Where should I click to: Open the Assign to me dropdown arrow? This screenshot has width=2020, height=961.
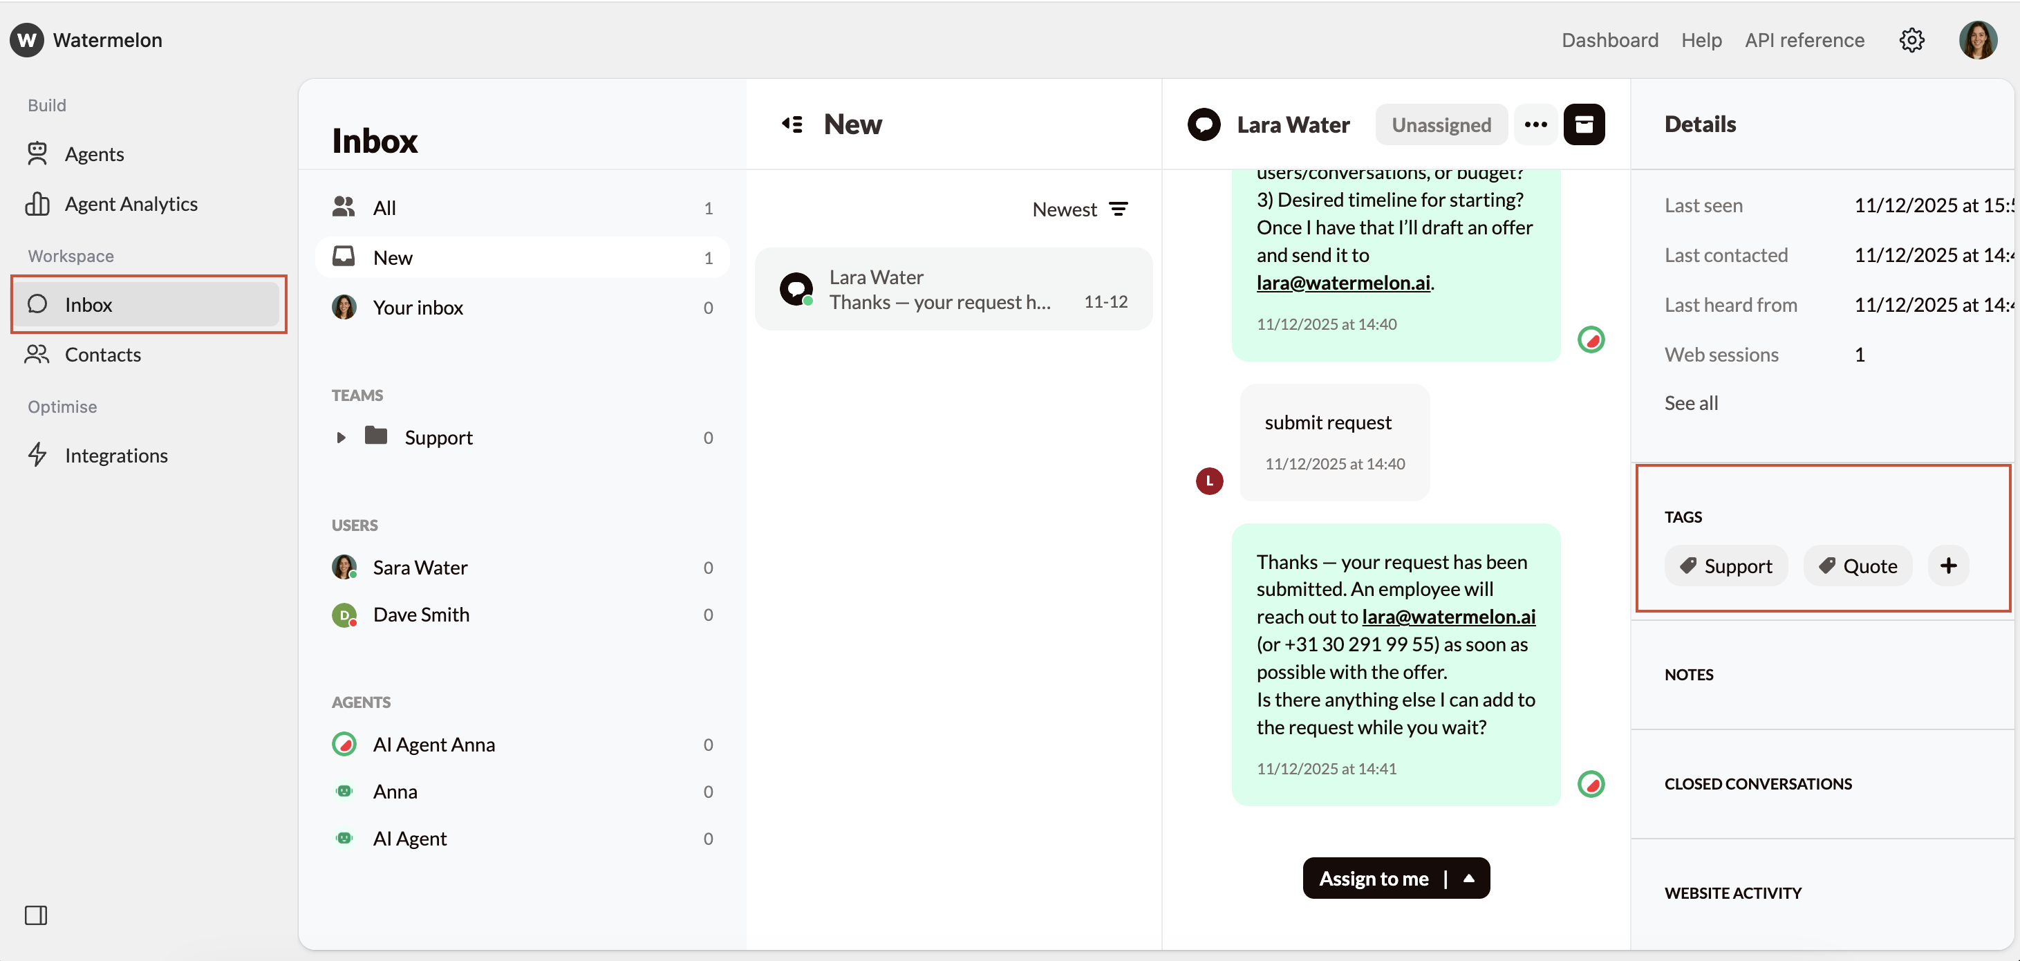click(x=1470, y=878)
